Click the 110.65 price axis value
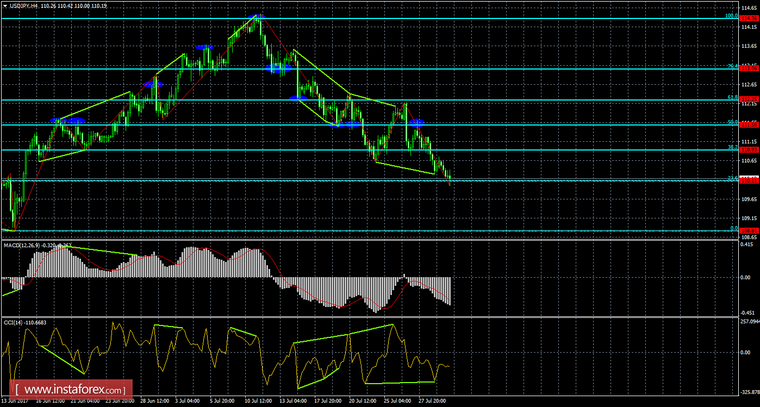Screen dimensions: 760x407 pyautogui.click(x=749, y=161)
